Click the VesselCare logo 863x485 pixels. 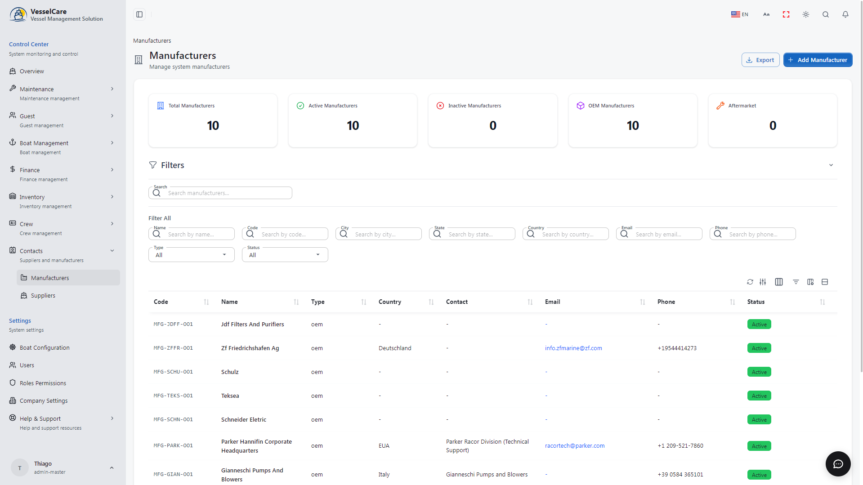(x=18, y=14)
